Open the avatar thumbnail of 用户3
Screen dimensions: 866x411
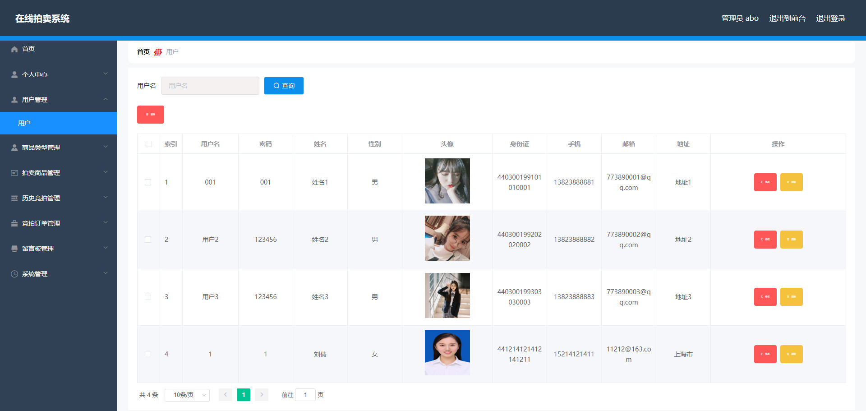pyautogui.click(x=447, y=296)
